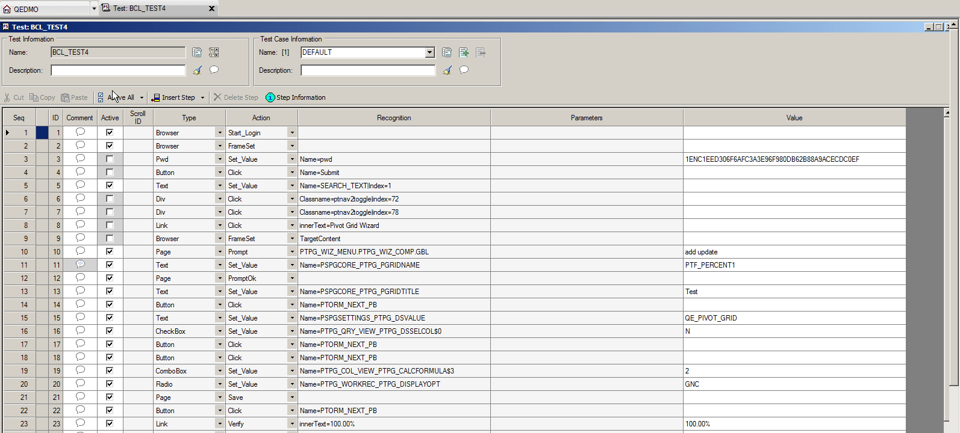The height and width of the screenshot is (433, 960).
Task: Click the Parameters column header
Action: tap(587, 118)
